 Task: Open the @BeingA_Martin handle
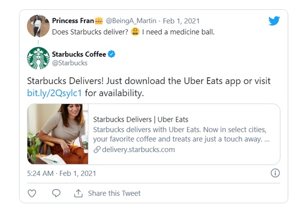click(x=131, y=21)
